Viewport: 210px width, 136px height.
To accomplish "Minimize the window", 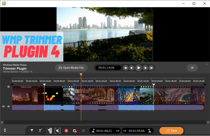I will coord(183,4).
